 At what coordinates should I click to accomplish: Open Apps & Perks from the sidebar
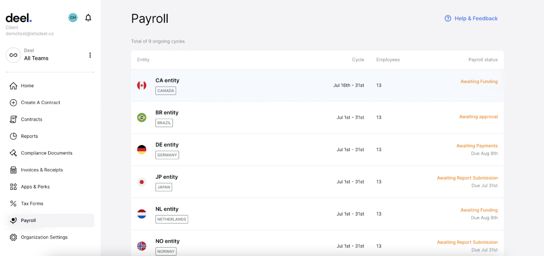[13, 186]
